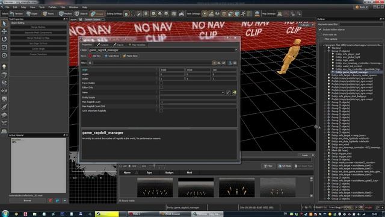The height and width of the screenshot is (217, 385).
Task: Switch selection mode to Objects
Action: tap(81, 14)
